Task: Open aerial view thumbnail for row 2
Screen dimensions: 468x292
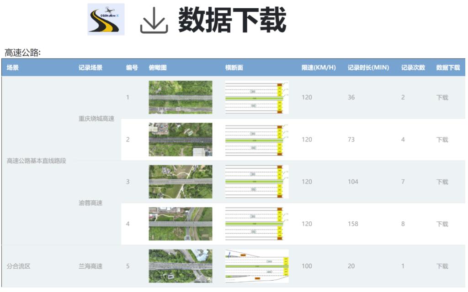Action: pos(180,139)
